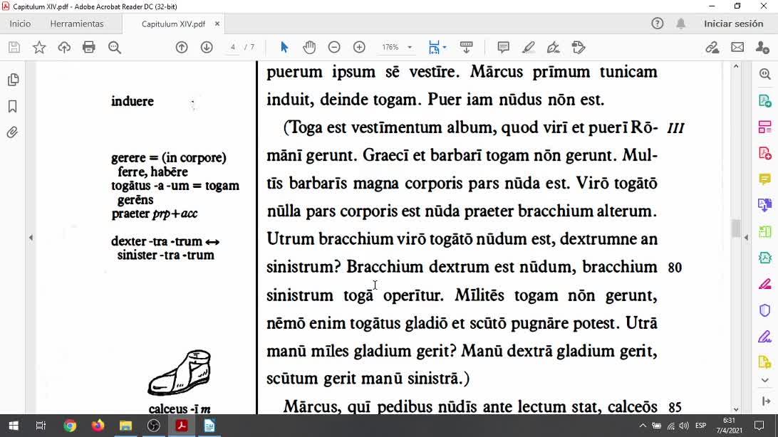Show more tools with the down chevron
Viewport: 778px width, 437px height.
click(x=765, y=381)
